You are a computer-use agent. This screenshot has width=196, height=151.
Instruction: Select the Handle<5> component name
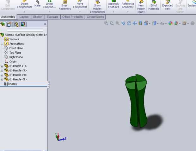click(18, 79)
